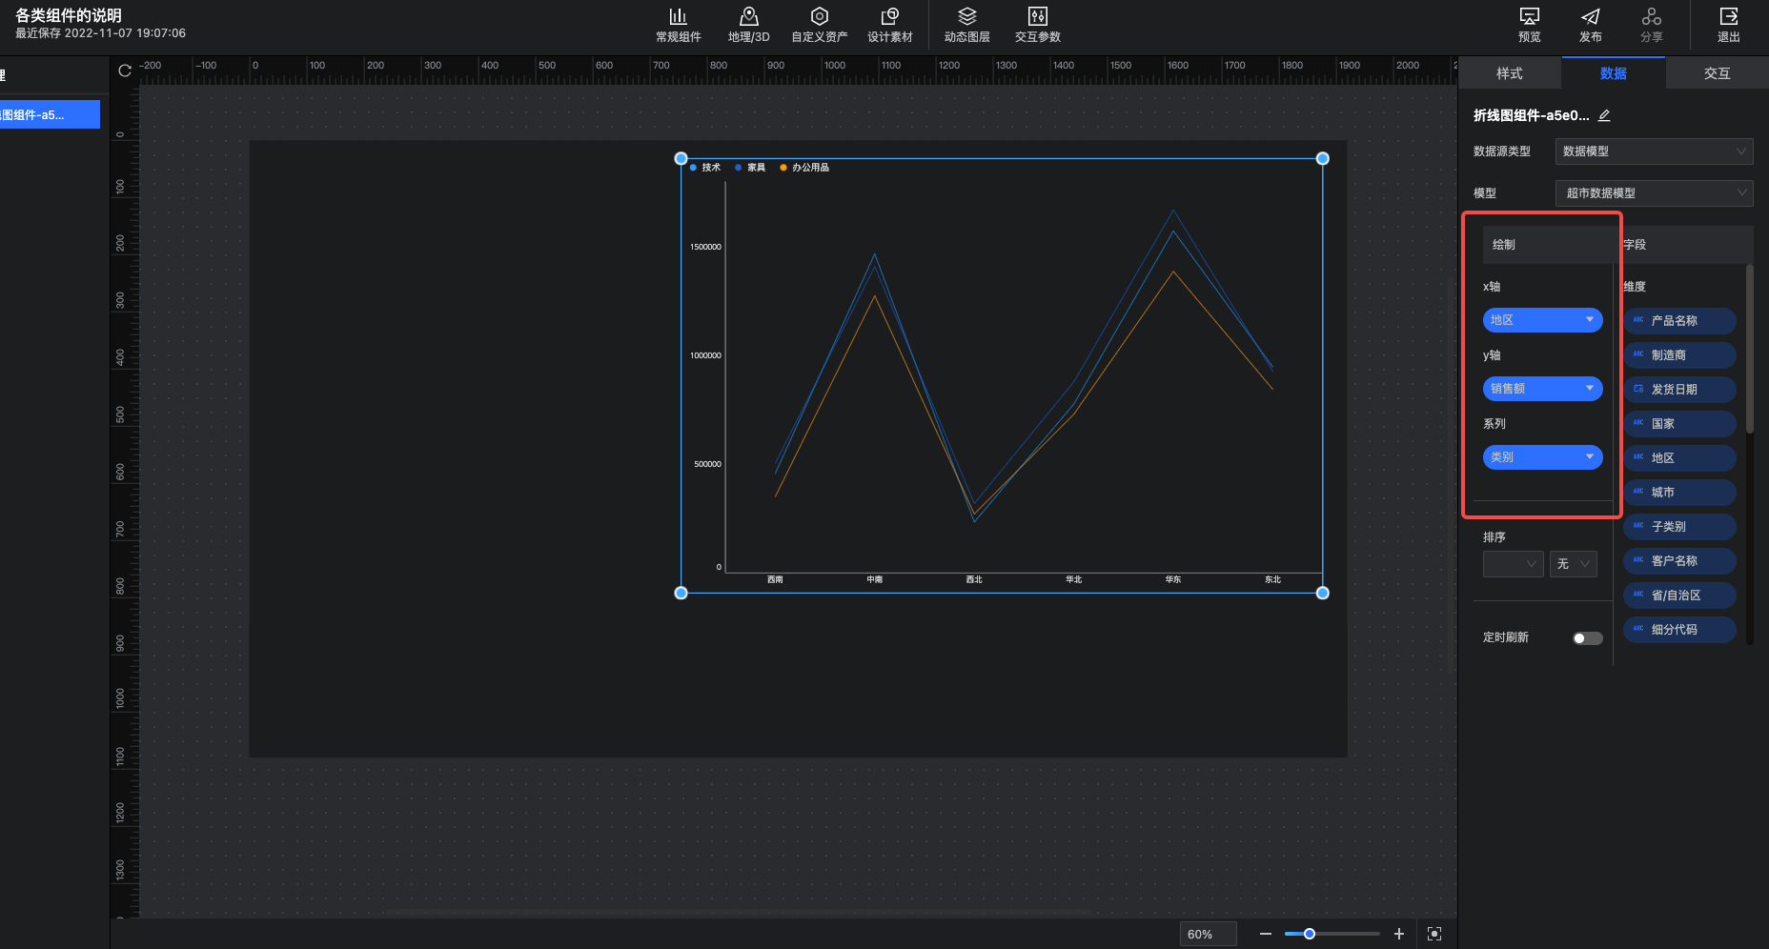This screenshot has height=949, width=1769.
Task: Click the canvas zoom slider handle
Action: 1310,934
